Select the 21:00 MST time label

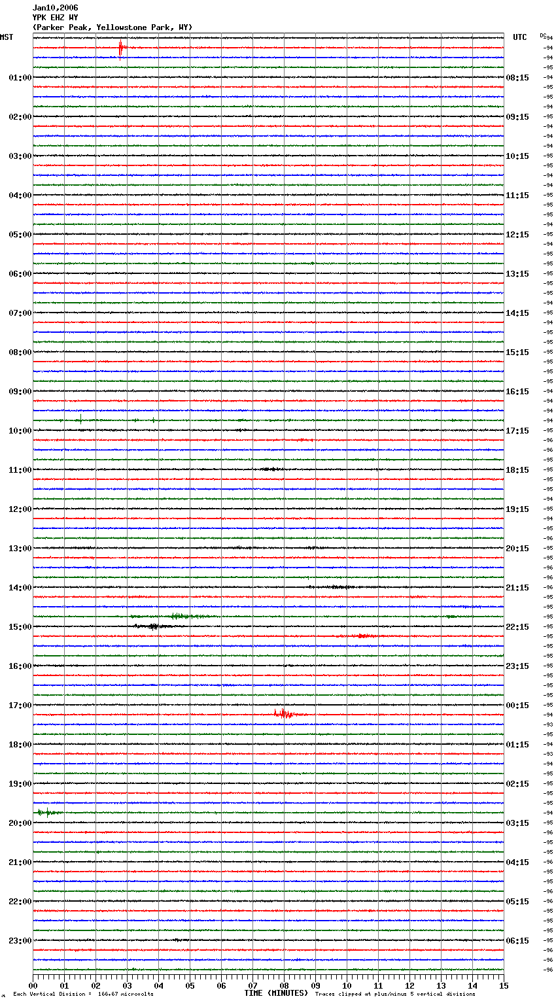point(20,862)
